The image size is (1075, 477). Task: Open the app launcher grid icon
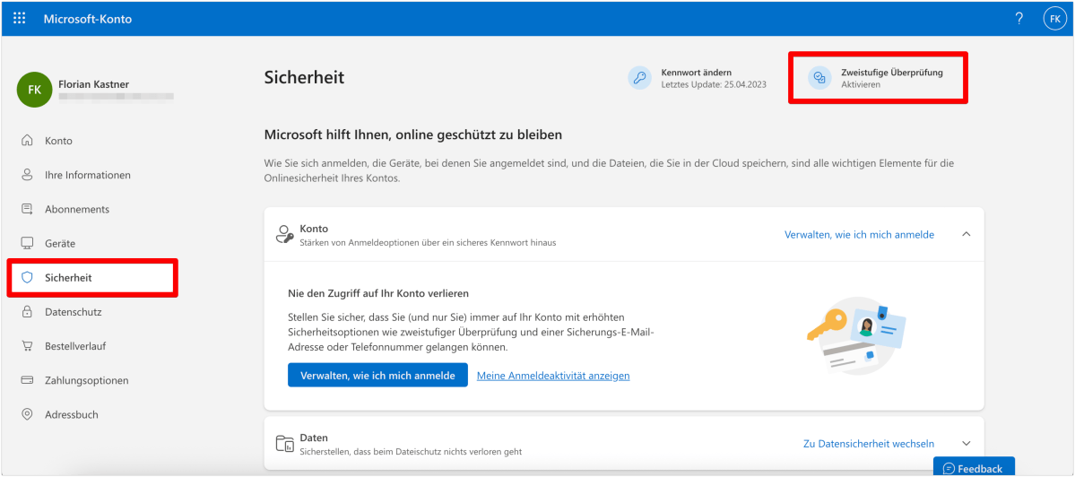[x=19, y=19]
